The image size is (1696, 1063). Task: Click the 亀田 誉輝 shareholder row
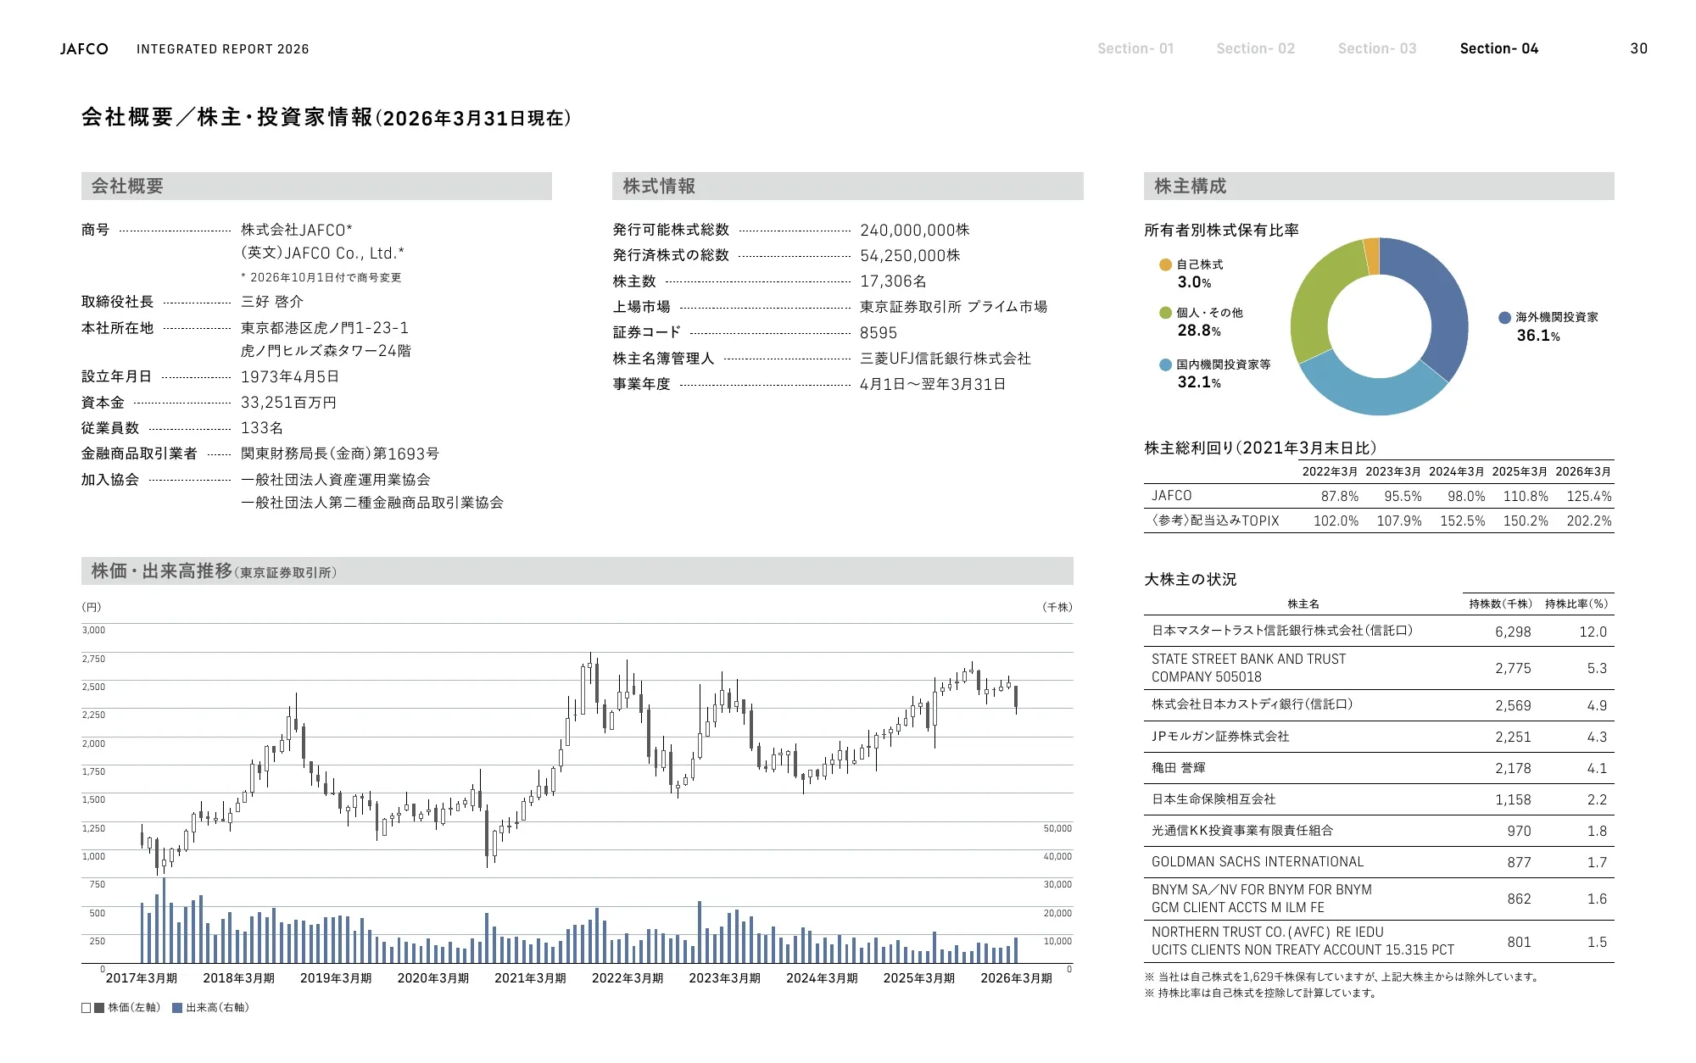[x=1379, y=768]
